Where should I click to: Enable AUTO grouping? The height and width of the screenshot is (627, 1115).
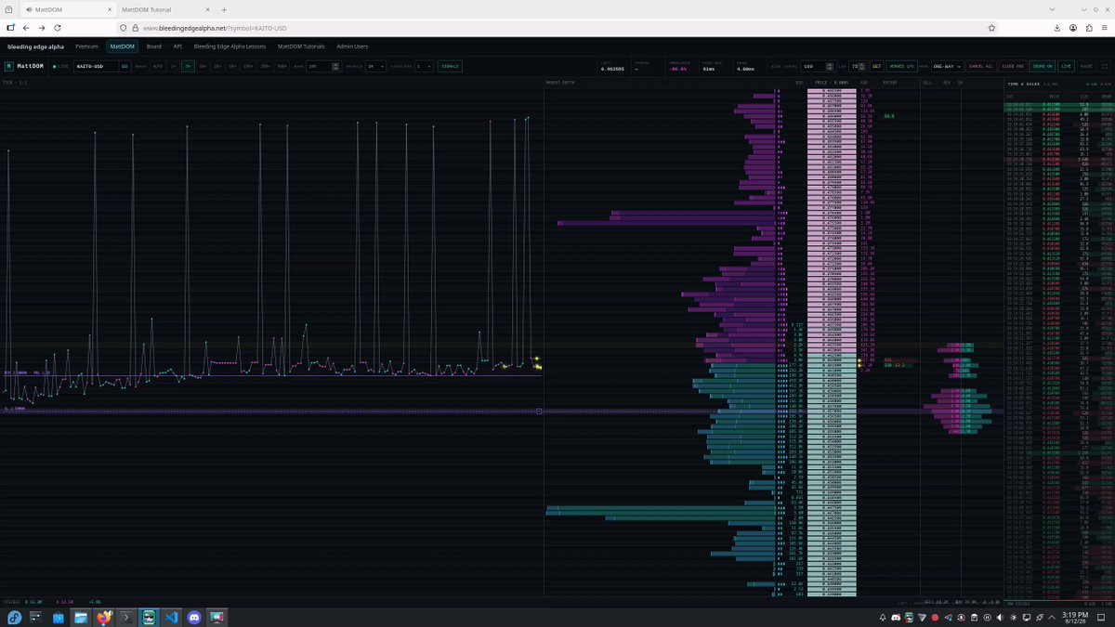click(158, 66)
